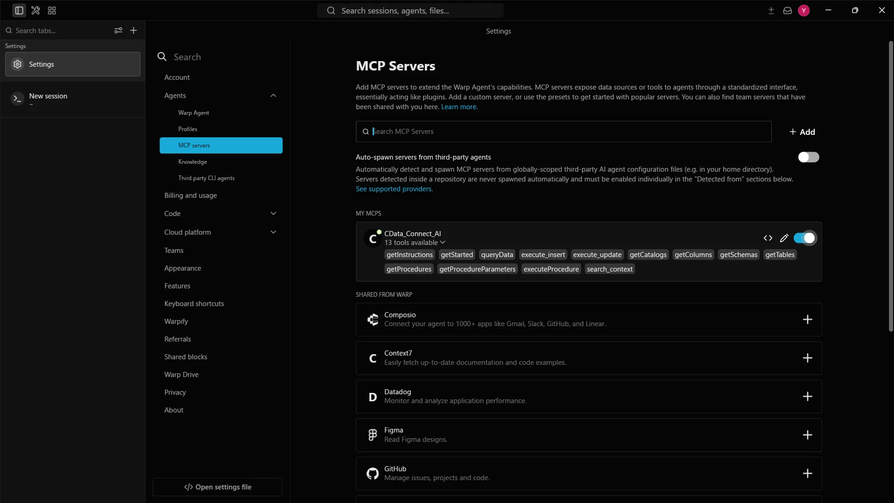Add a new tab with plus icon

tap(133, 30)
